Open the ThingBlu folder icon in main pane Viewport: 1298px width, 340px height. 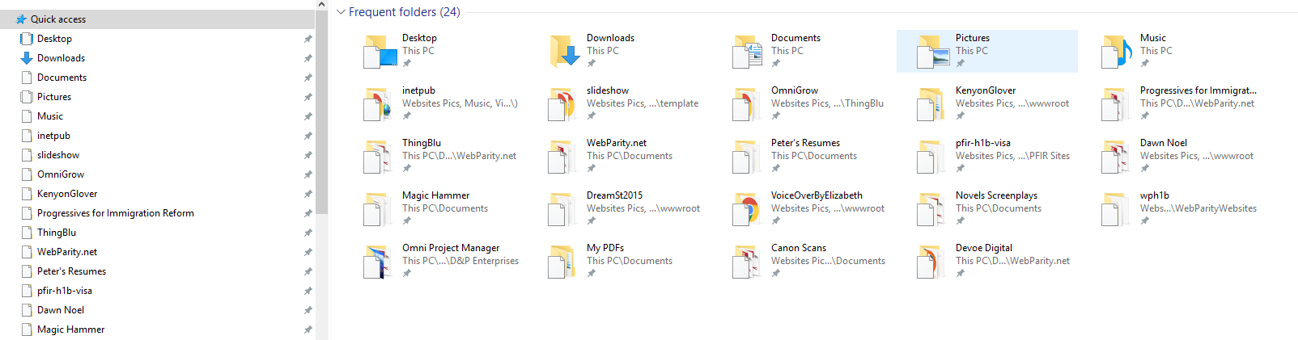coord(378,157)
